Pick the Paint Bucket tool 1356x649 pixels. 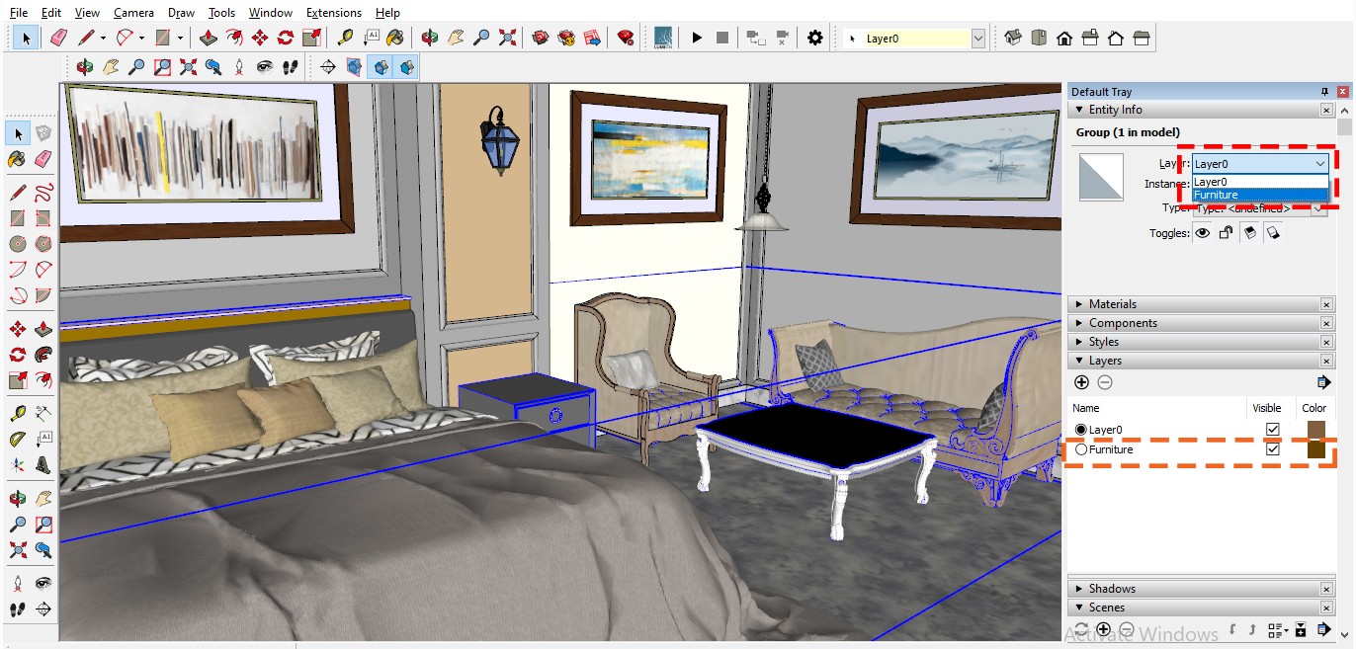click(394, 38)
